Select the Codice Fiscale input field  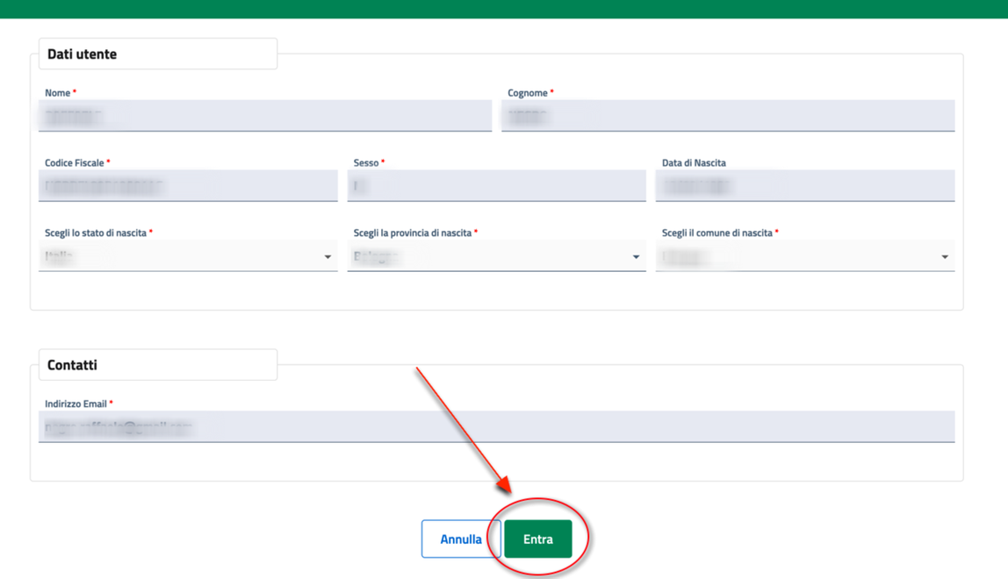188,186
